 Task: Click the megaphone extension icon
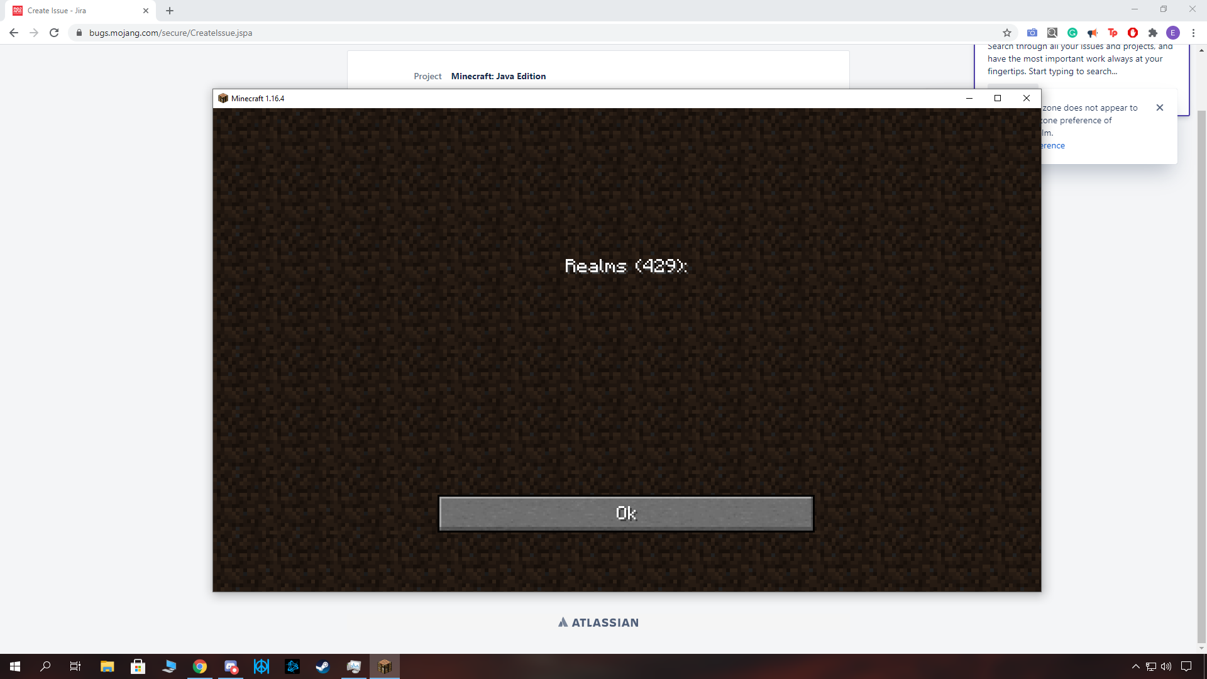(1093, 33)
